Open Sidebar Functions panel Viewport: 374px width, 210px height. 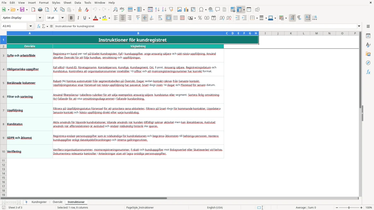pos(368,72)
